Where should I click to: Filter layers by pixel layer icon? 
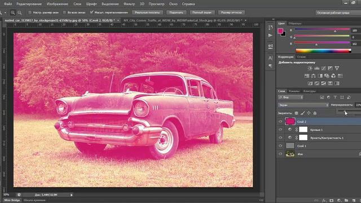click(x=322, y=98)
